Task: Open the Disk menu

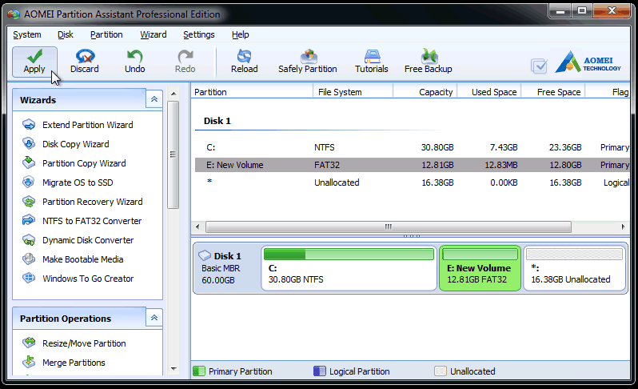Action: pos(65,34)
